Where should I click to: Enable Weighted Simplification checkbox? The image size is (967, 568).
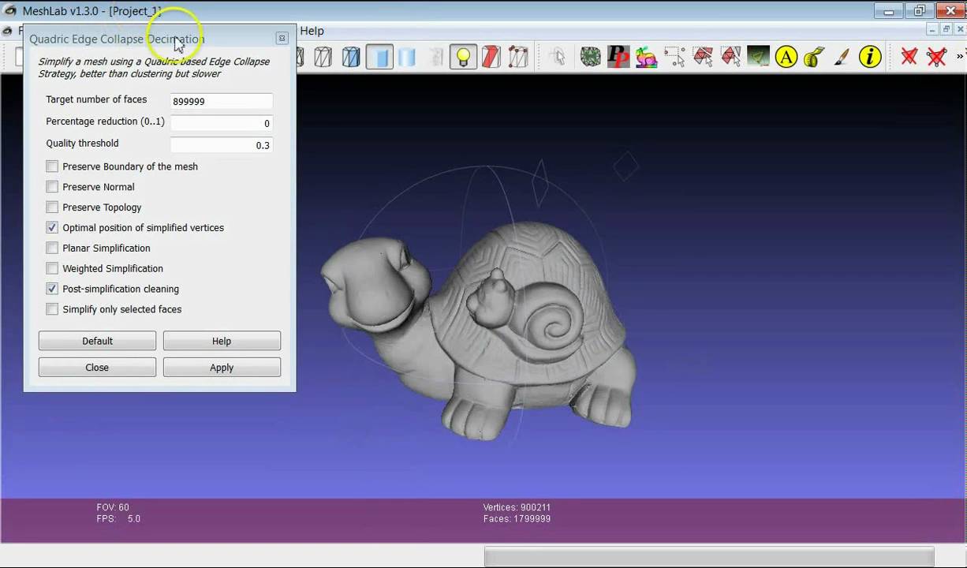52,268
